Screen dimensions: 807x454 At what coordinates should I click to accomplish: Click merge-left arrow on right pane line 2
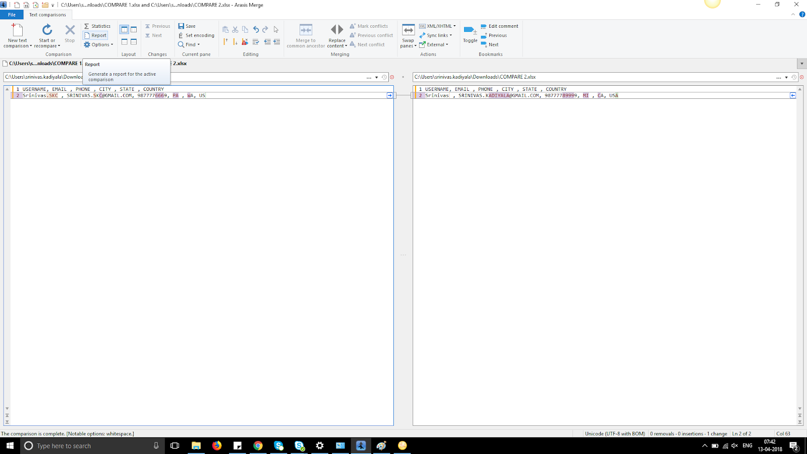tap(793, 95)
